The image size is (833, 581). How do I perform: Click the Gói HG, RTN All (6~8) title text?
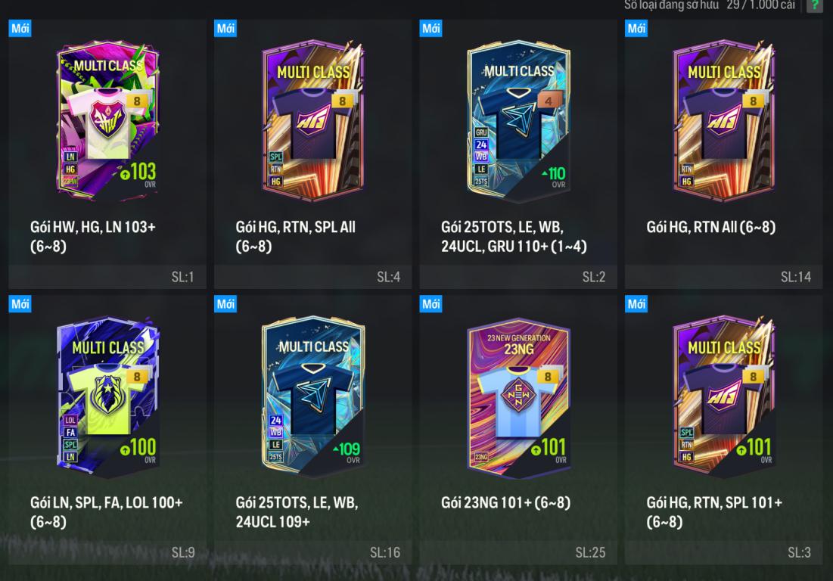(x=711, y=227)
